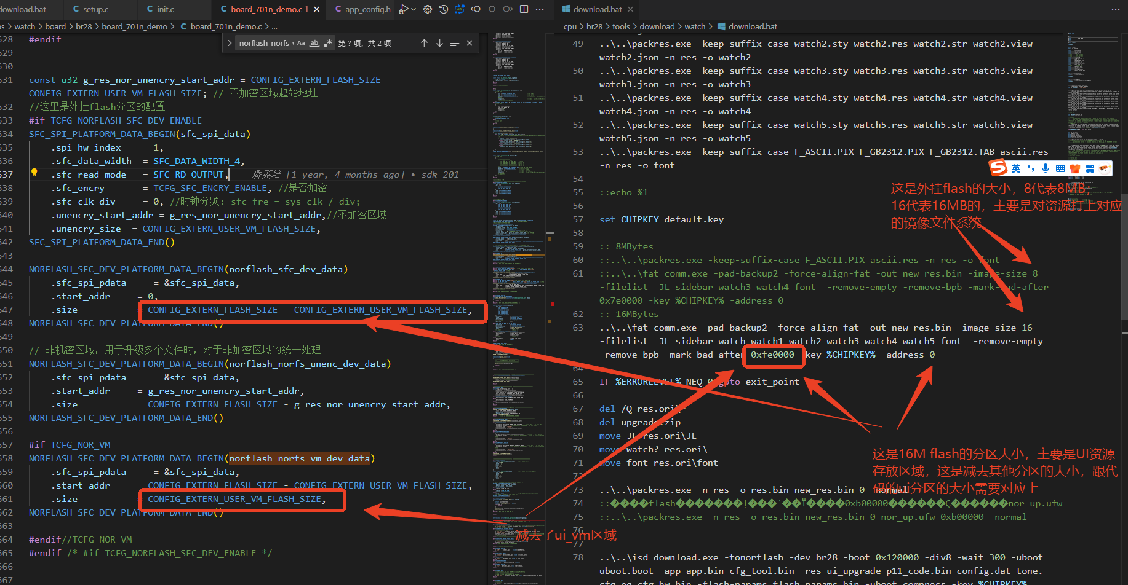
Task: Click the lightbulb code action on line 537
Action: (34, 174)
